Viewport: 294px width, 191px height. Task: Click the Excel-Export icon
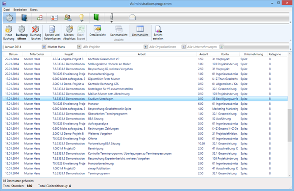(x=81, y=33)
